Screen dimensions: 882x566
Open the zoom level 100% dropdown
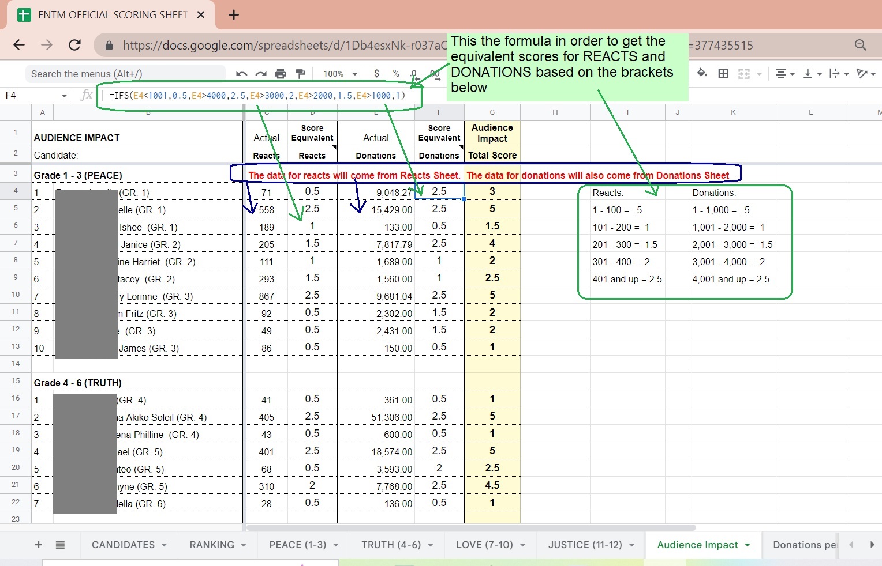pos(340,74)
